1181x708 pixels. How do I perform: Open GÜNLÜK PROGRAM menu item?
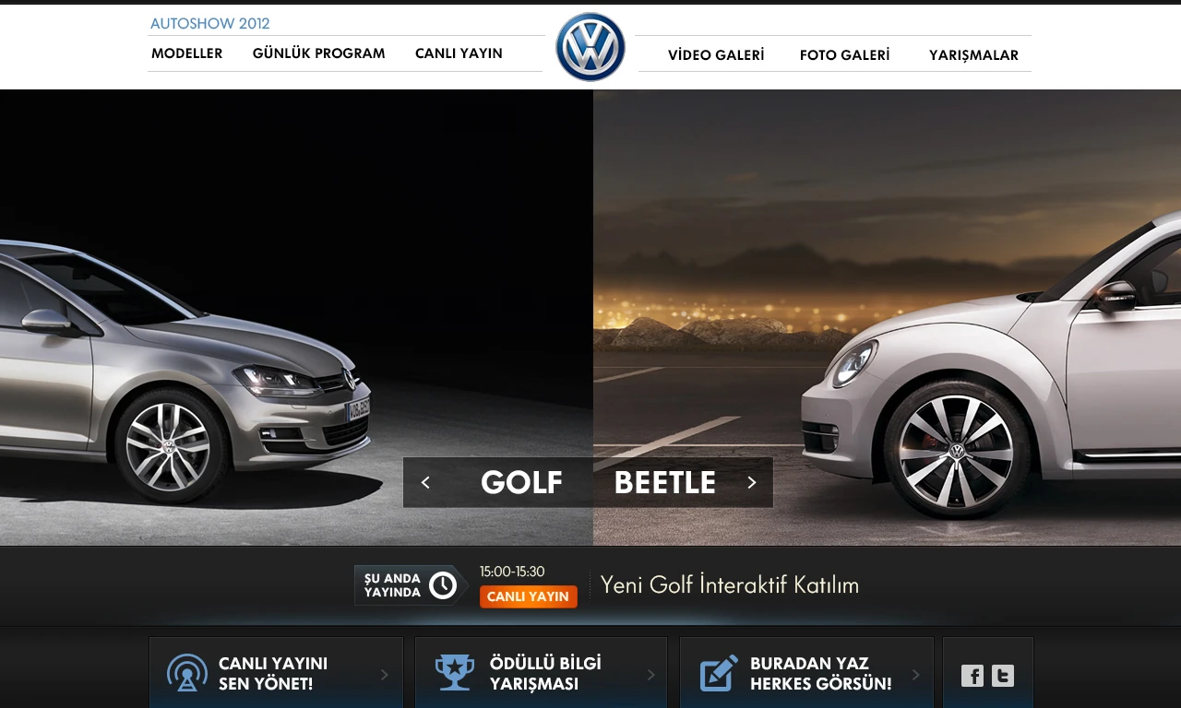pos(319,53)
